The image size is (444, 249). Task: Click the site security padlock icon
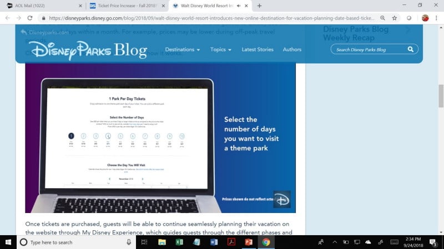(x=43, y=18)
